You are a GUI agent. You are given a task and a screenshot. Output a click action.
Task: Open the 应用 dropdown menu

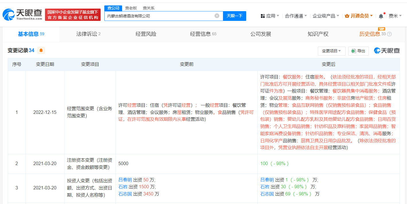pos(270,16)
